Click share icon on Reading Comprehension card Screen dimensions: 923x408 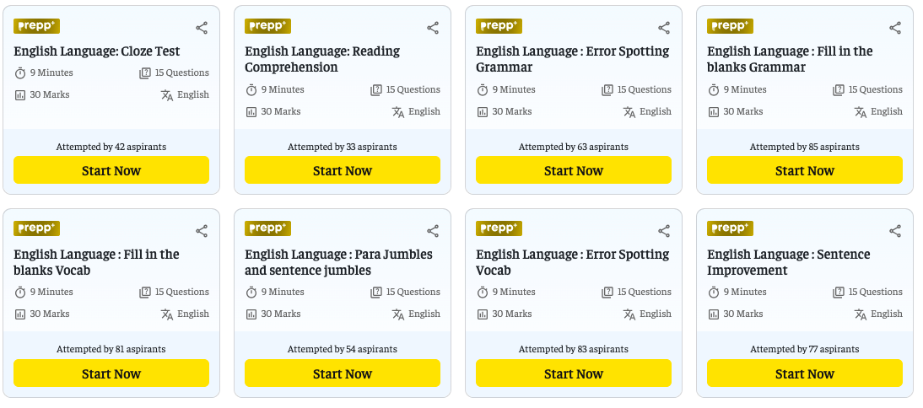click(x=433, y=28)
